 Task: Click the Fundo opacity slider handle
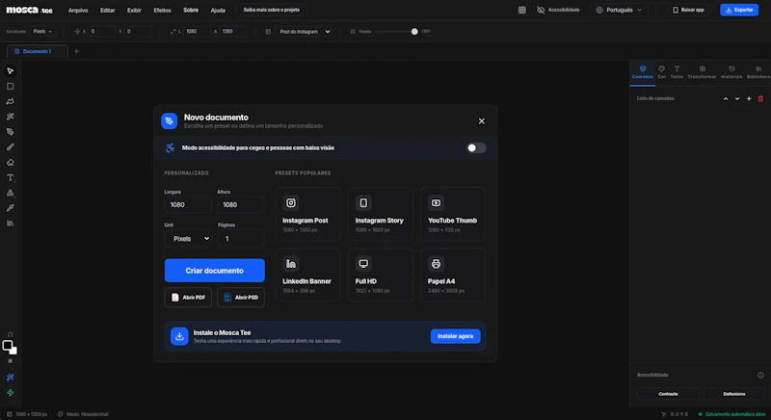coord(414,32)
